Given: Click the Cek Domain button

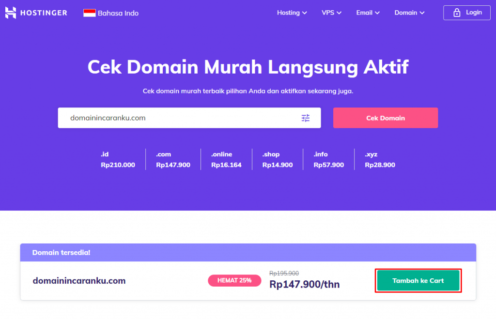Looking at the screenshot, I should (385, 118).
